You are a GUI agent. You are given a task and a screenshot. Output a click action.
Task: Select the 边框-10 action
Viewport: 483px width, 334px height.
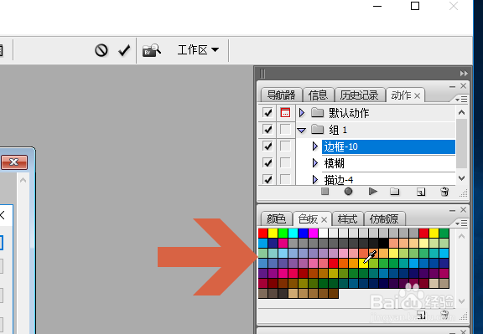(388, 146)
